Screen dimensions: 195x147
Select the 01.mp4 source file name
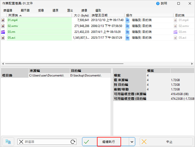(12, 20)
